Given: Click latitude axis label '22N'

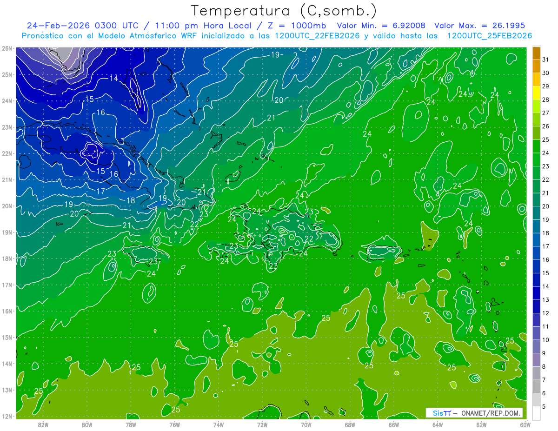Looking at the screenshot, I should [x=7, y=153].
